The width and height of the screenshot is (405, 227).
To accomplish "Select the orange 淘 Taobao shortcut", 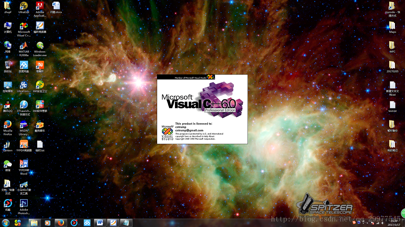I will pos(40,67).
